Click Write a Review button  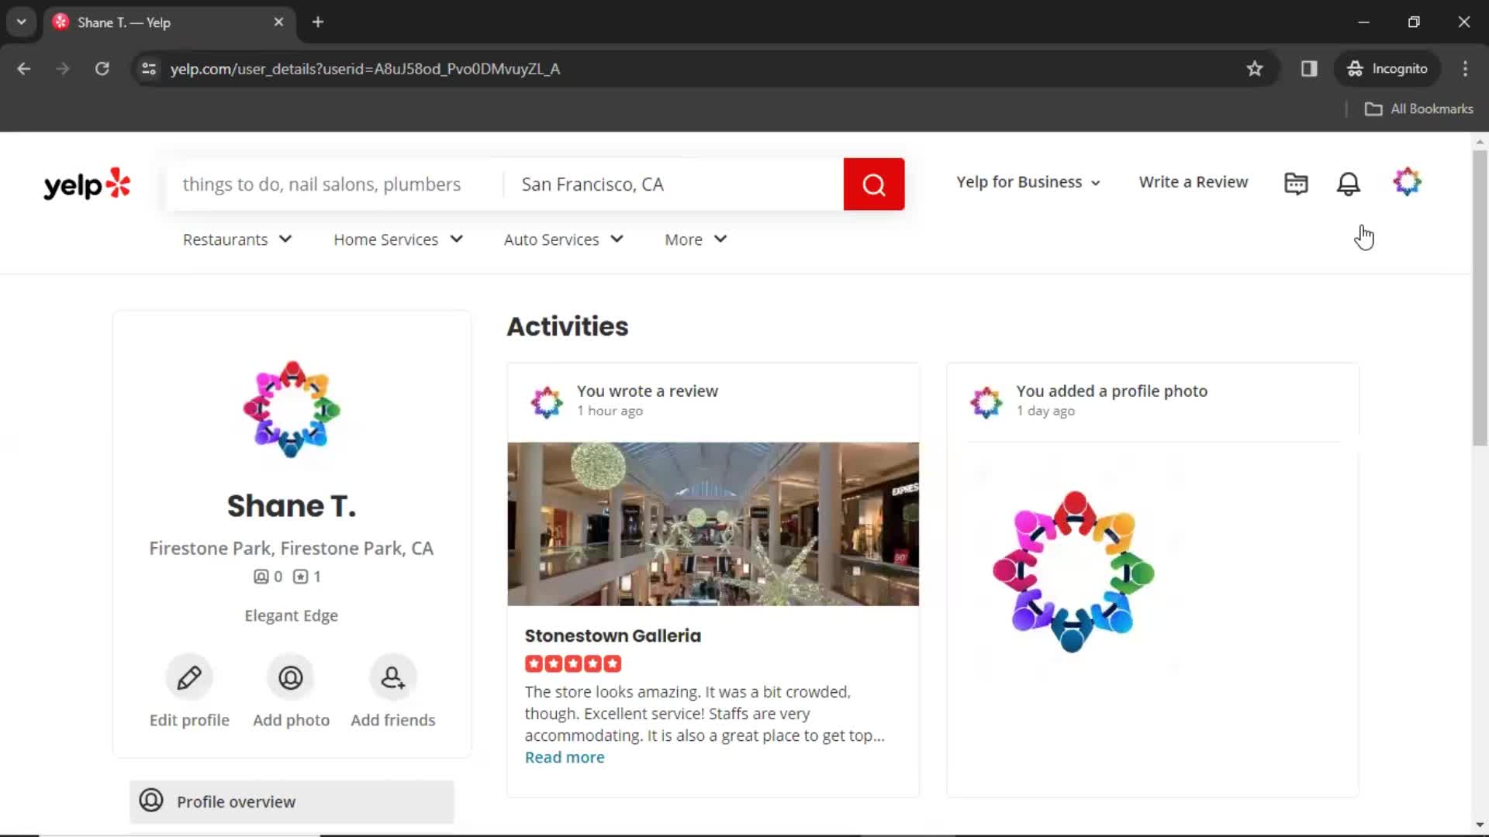(x=1194, y=182)
